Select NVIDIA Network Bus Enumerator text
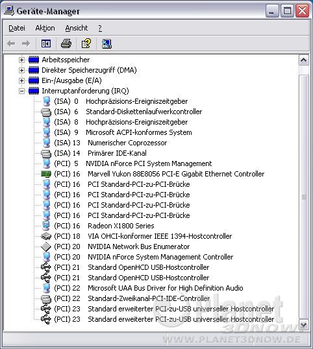This screenshot has height=349, width=313. pyautogui.click(x=138, y=247)
